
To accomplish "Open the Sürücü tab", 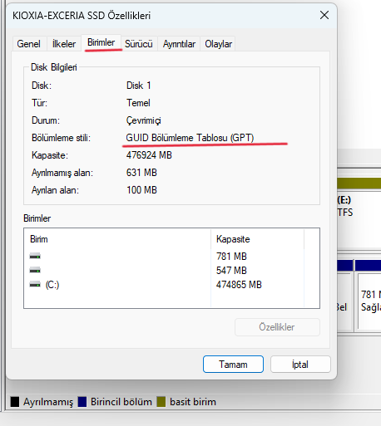I will pyautogui.click(x=139, y=44).
